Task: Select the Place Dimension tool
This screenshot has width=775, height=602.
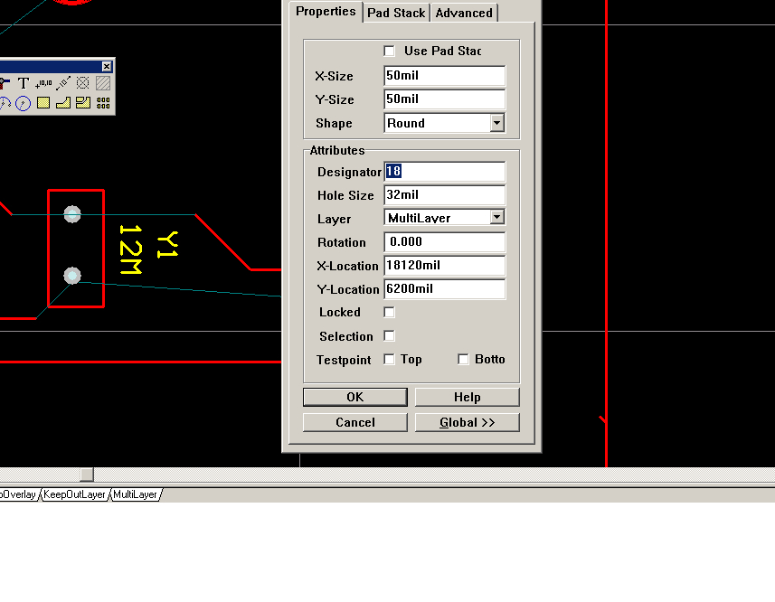Action: tap(63, 83)
